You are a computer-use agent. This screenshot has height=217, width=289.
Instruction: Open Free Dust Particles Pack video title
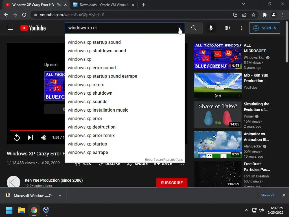[257, 167]
